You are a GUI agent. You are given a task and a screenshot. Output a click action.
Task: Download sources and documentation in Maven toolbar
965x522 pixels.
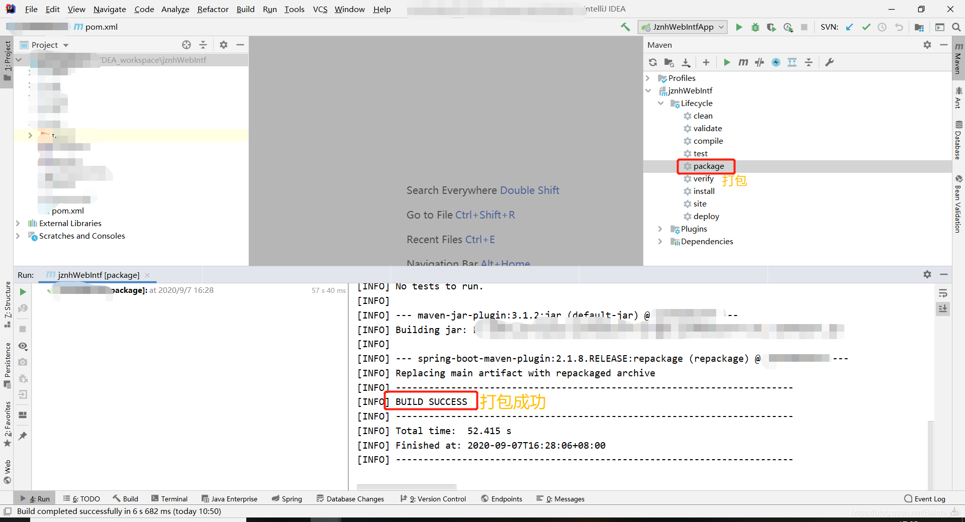coord(686,62)
